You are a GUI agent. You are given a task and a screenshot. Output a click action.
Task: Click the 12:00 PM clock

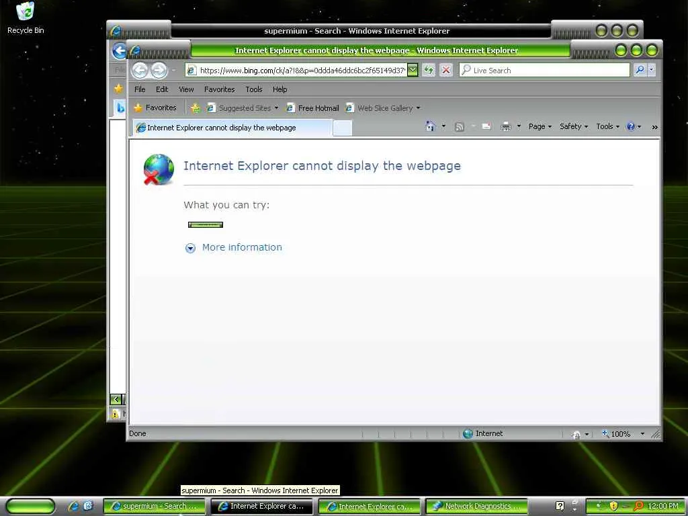[663, 506]
